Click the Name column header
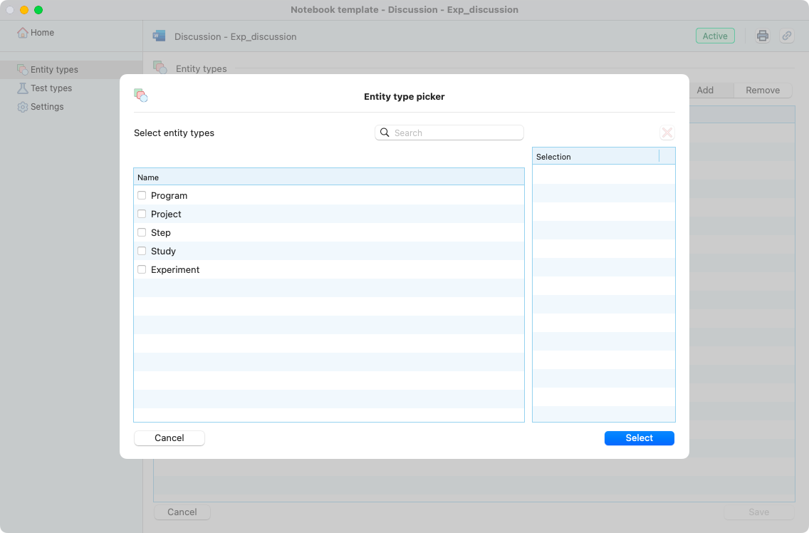The height and width of the screenshot is (533, 809). [329, 177]
